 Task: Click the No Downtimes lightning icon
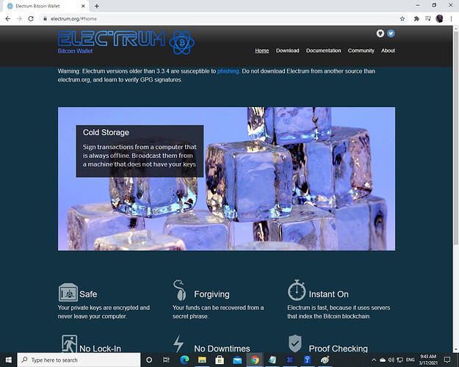click(178, 344)
